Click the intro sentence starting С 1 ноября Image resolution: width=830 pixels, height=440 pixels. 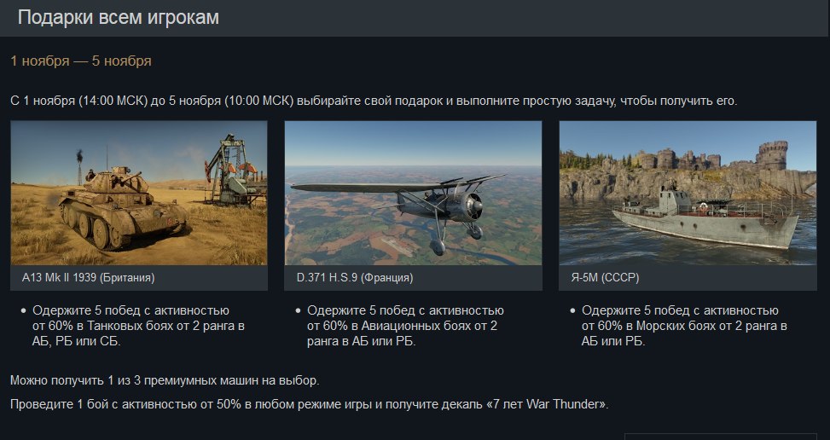tap(374, 101)
